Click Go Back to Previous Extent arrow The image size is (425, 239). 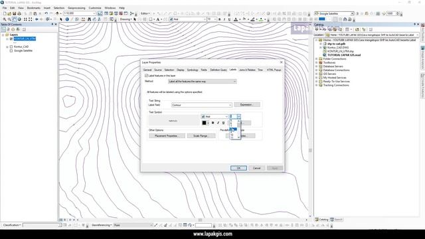(37, 19)
